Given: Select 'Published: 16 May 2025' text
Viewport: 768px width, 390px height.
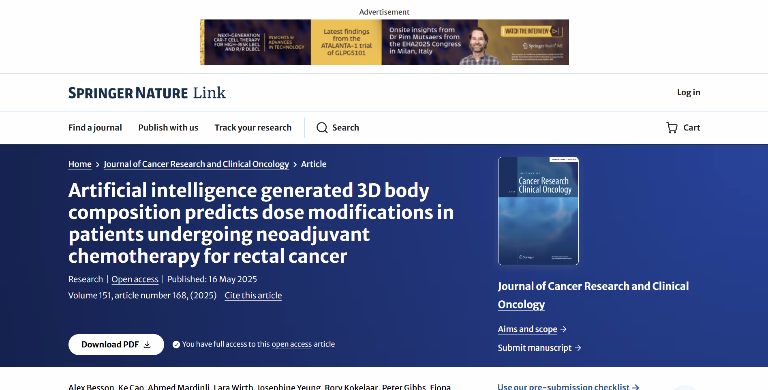Looking at the screenshot, I should [212, 279].
